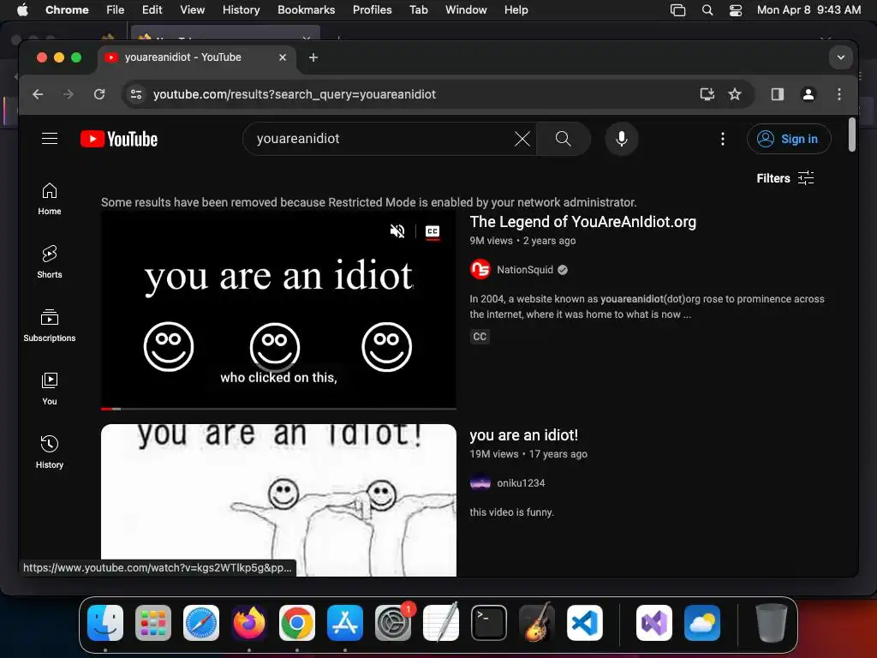Open the Filters options

click(785, 178)
